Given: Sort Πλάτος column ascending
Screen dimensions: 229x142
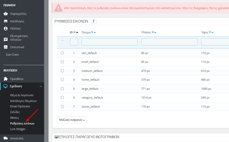Looking at the screenshot, I should click(155, 32).
